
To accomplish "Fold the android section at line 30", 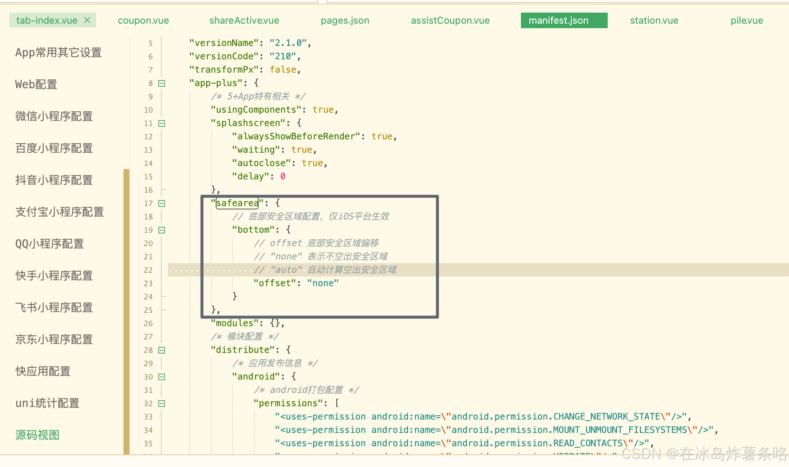I will (162, 377).
